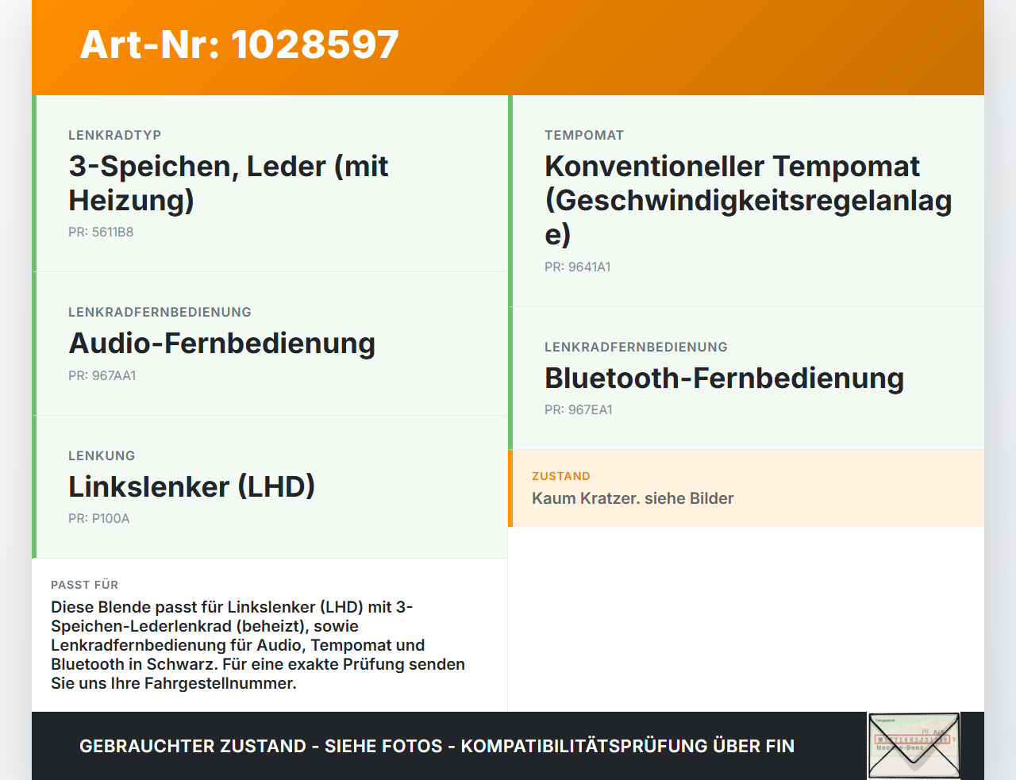Click the GEBRAUCHTER ZUSTAND banner text
The height and width of the screenshot is (780, 1016).
tap(437, 746)
